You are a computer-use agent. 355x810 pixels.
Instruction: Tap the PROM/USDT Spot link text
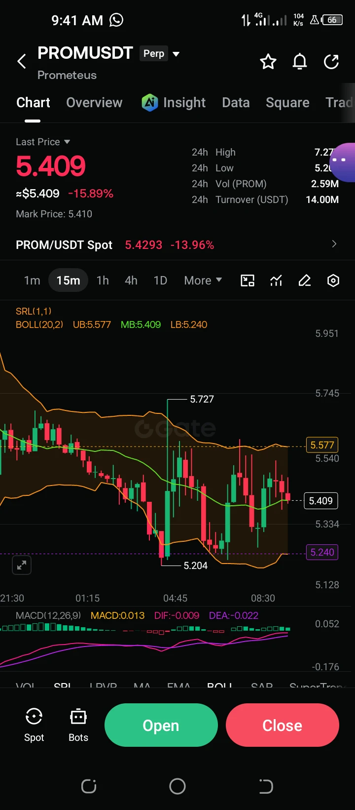click(64, 245)
